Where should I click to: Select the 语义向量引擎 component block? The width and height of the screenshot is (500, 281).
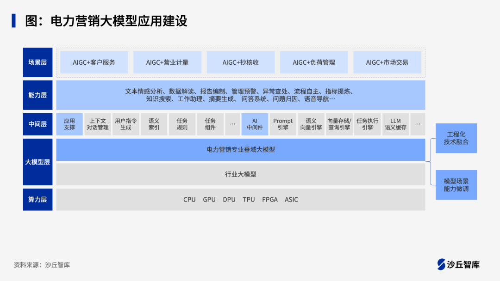[311, 124]
